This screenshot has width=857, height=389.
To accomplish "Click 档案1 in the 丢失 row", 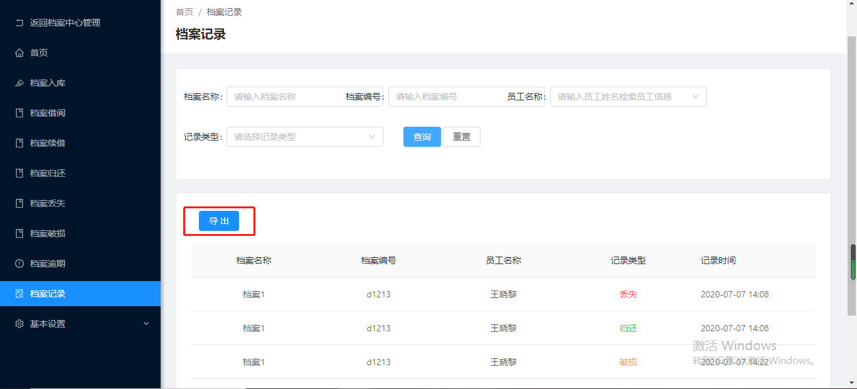I will (253, 294).
